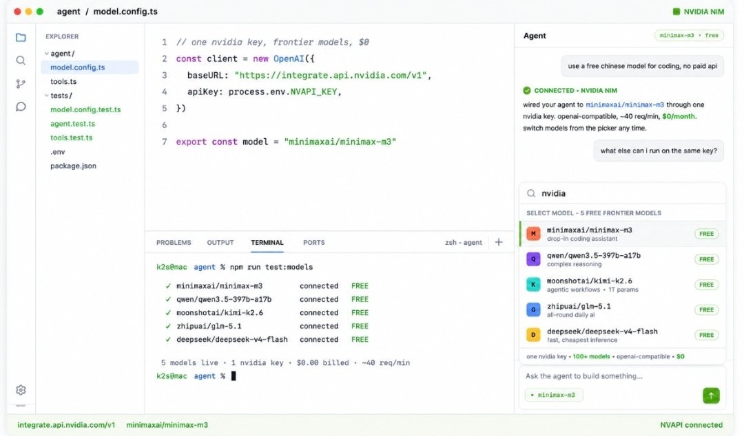Switch to the PROBLEMS tab
This screenshot has height=436, width=744.
[x=174, y=242]
